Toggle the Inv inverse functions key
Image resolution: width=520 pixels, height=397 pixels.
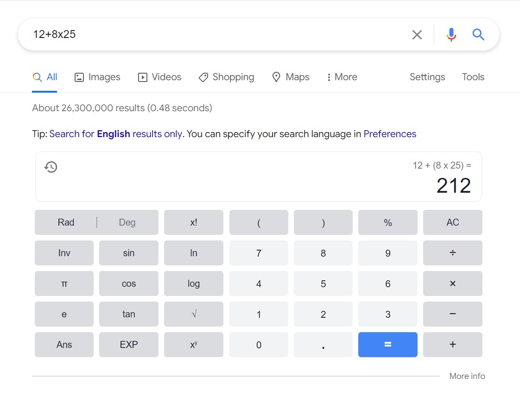[x=64, y=253]
